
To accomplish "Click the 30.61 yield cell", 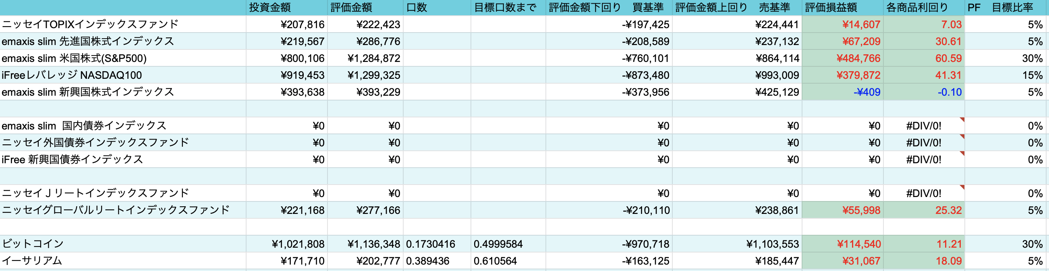I will pos(924,41).
